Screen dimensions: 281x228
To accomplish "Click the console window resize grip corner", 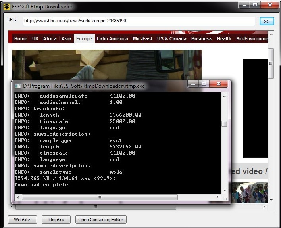I will click(x=225, y=198).
